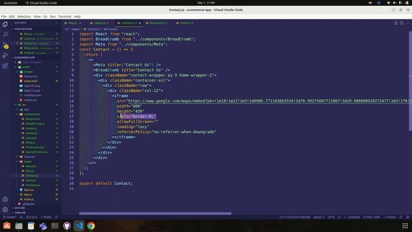412x232 pixels.
Task: Open the Terminal menu
Action: (x=64, y=17)
